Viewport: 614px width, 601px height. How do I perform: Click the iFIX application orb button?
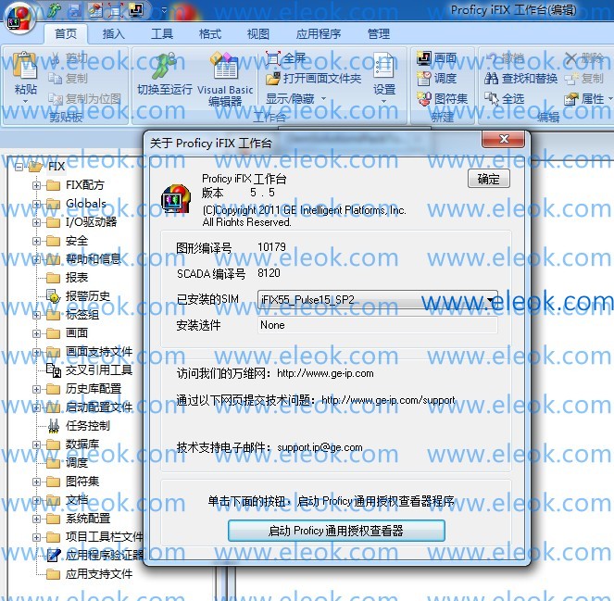[19, 19]
